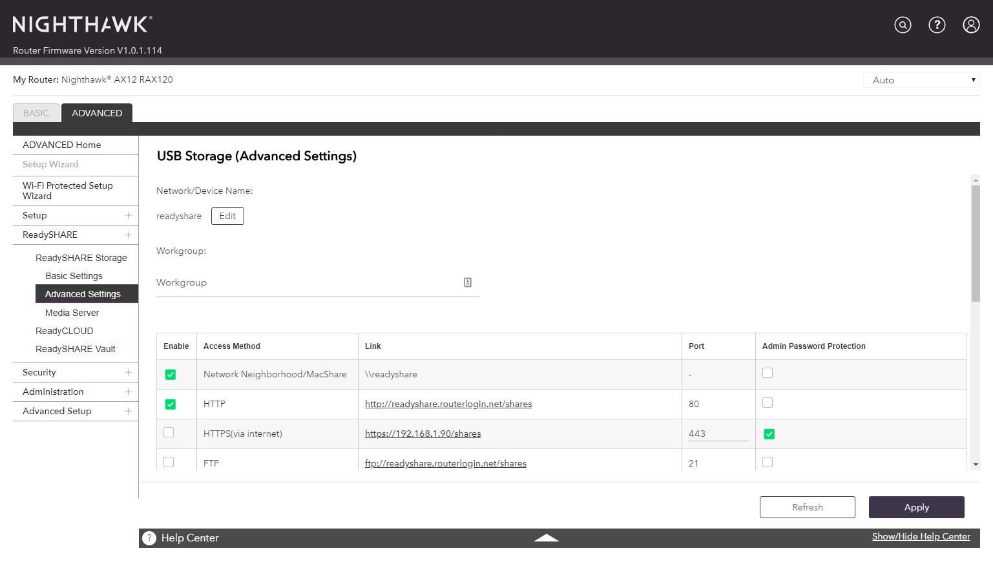
Task: Click the Help Center question mark icon
Action: [149, 538]
